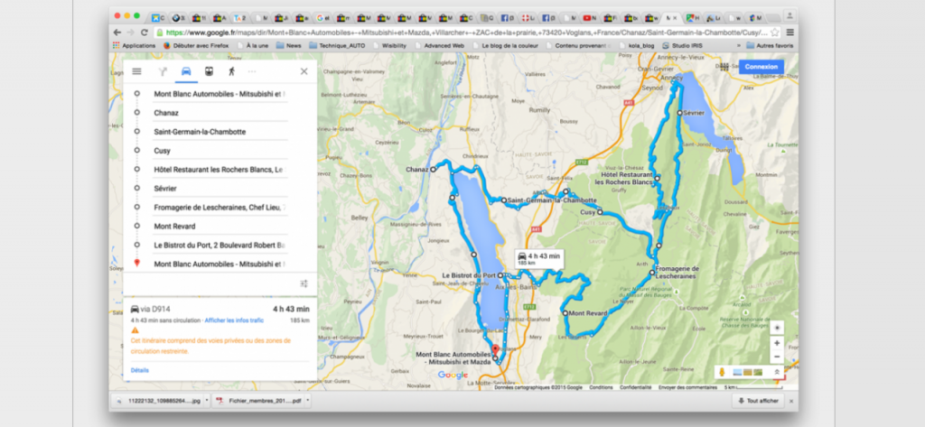Select the public transit mode
Viewport: 925px width, 427px height.
coord(209,71)
